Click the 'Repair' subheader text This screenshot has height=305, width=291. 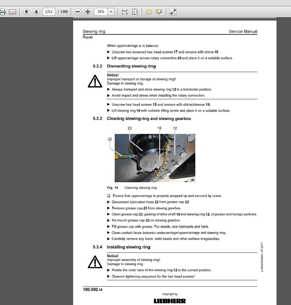coord(88,37)
